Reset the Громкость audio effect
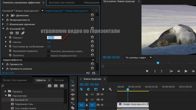Screen dimensions: 196x110 [92, 64]
